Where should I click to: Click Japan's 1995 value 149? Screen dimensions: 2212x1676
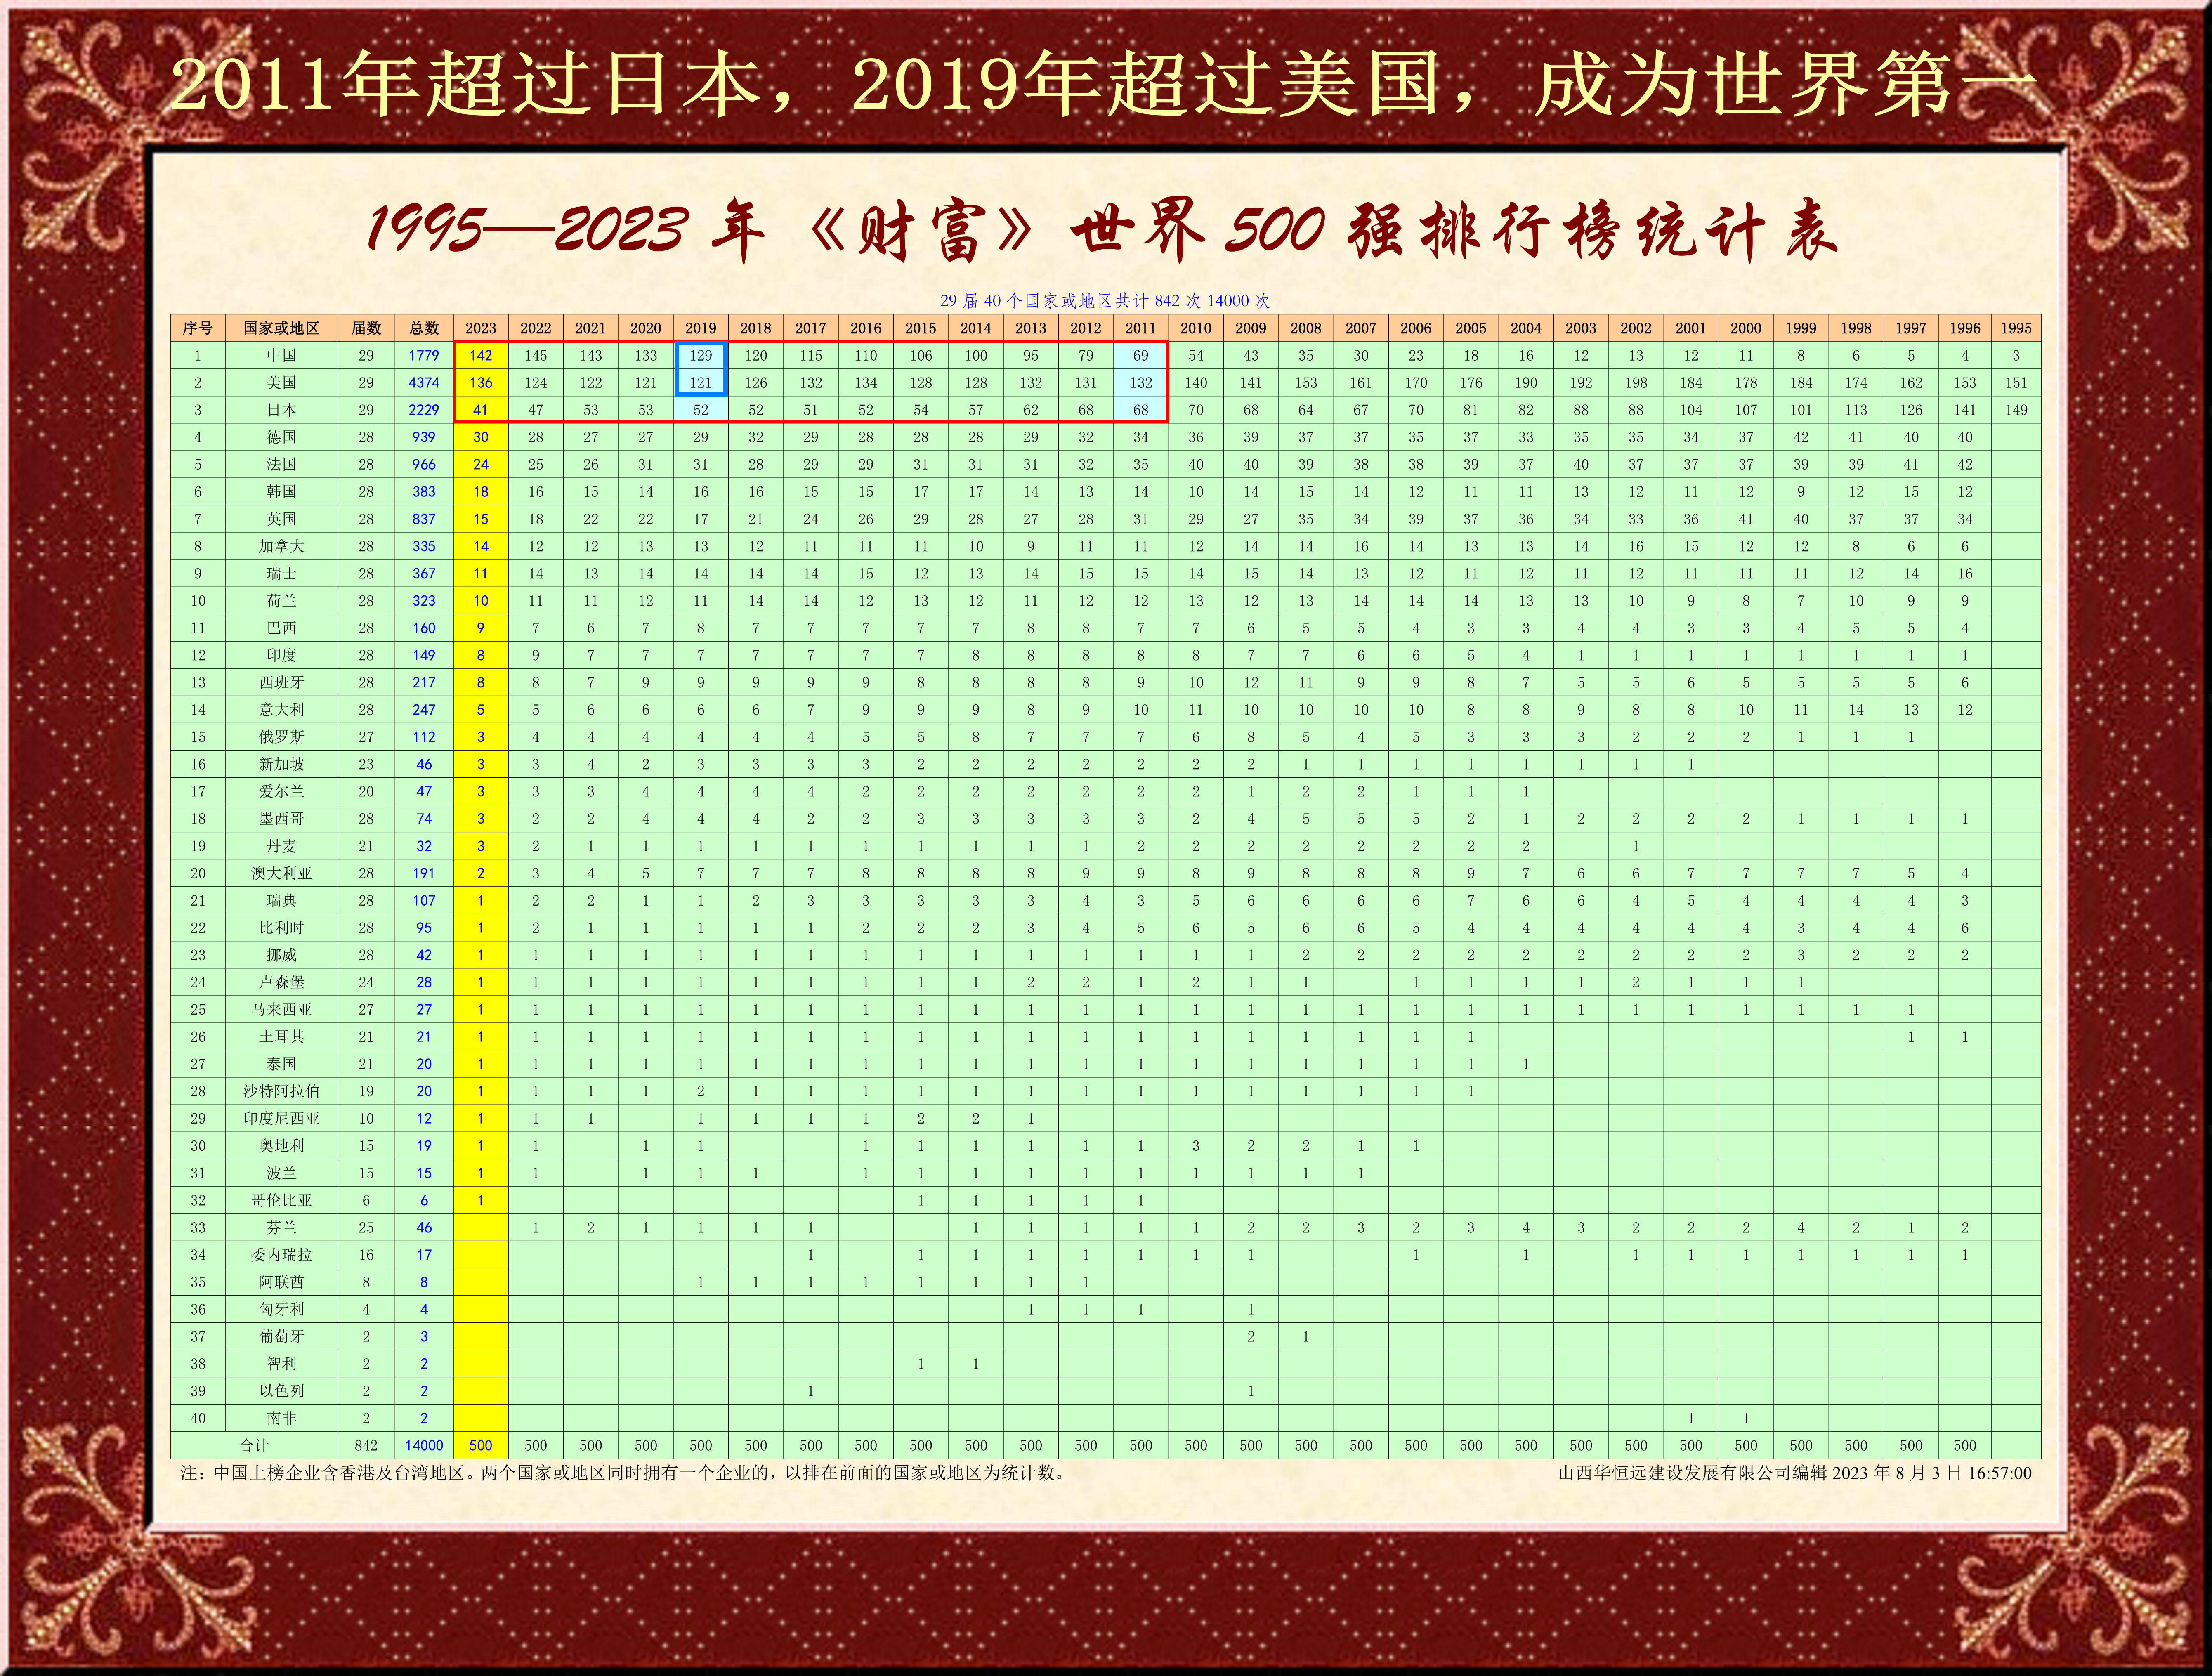[2015, 410]
